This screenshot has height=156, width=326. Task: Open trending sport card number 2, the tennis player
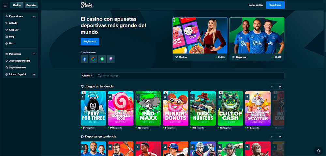point(121,149)
